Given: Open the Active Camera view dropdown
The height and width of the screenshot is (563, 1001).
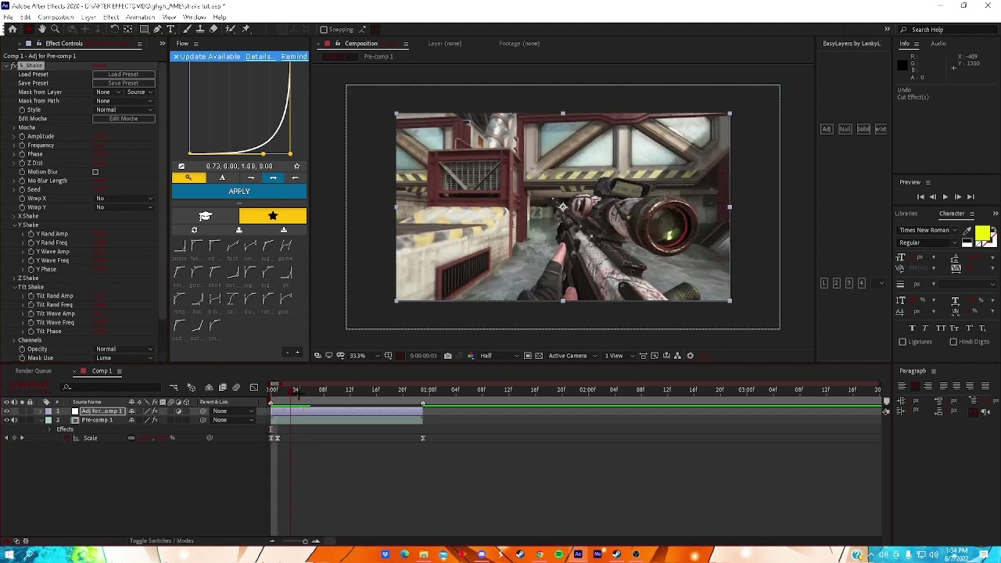Looking at the screenshot, I should [572, 356].
